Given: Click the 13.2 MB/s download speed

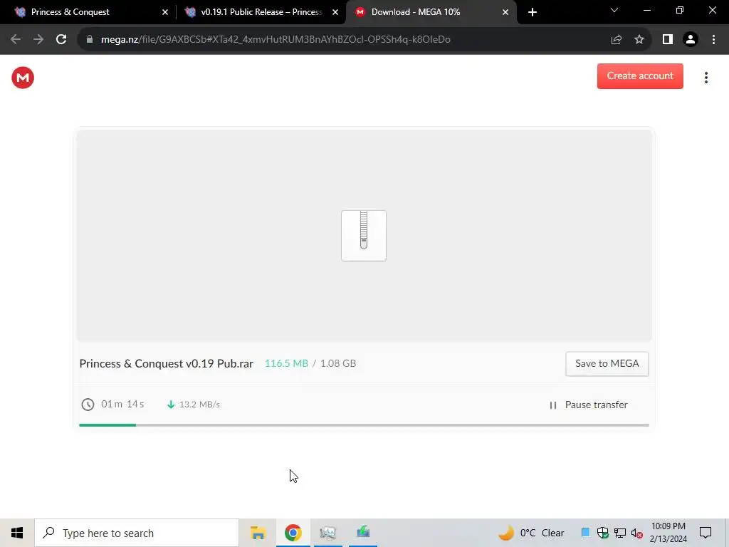Looking at the screenshot, I should tap(199, 405).
